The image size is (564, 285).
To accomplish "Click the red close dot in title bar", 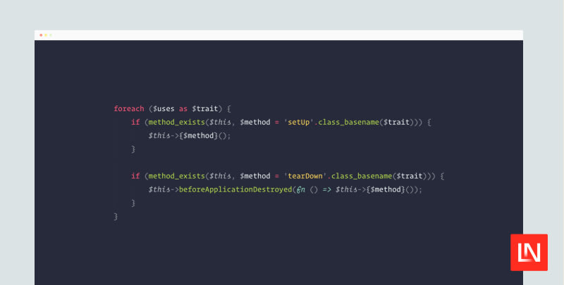I will coord(41,34).
